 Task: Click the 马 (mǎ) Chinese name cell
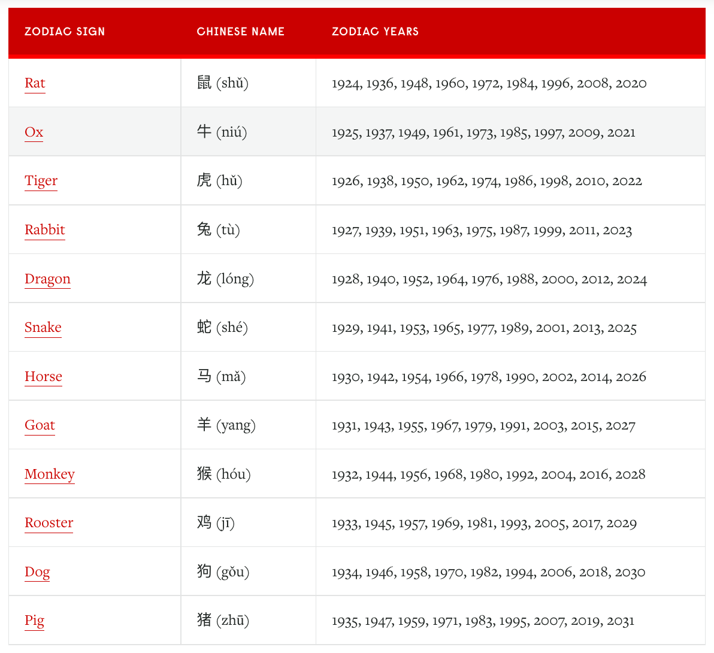click(x=221, y=377)
